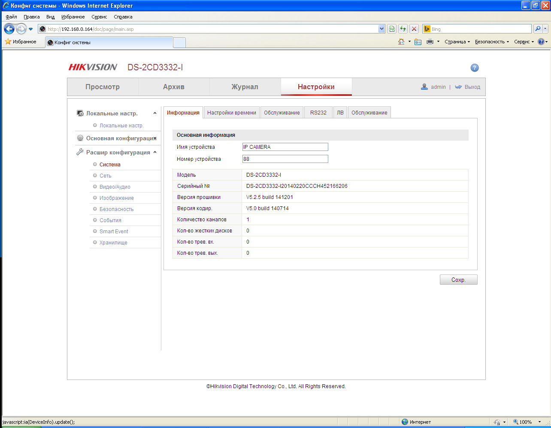Select the Настройки main tab

click(316, 87)
